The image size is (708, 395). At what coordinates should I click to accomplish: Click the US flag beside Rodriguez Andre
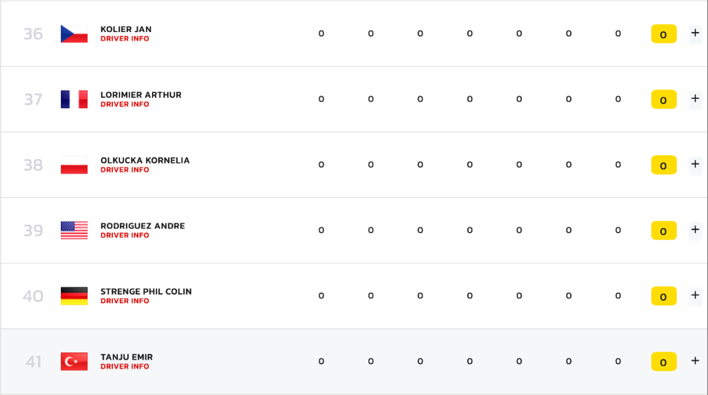[x=74, y=230]
